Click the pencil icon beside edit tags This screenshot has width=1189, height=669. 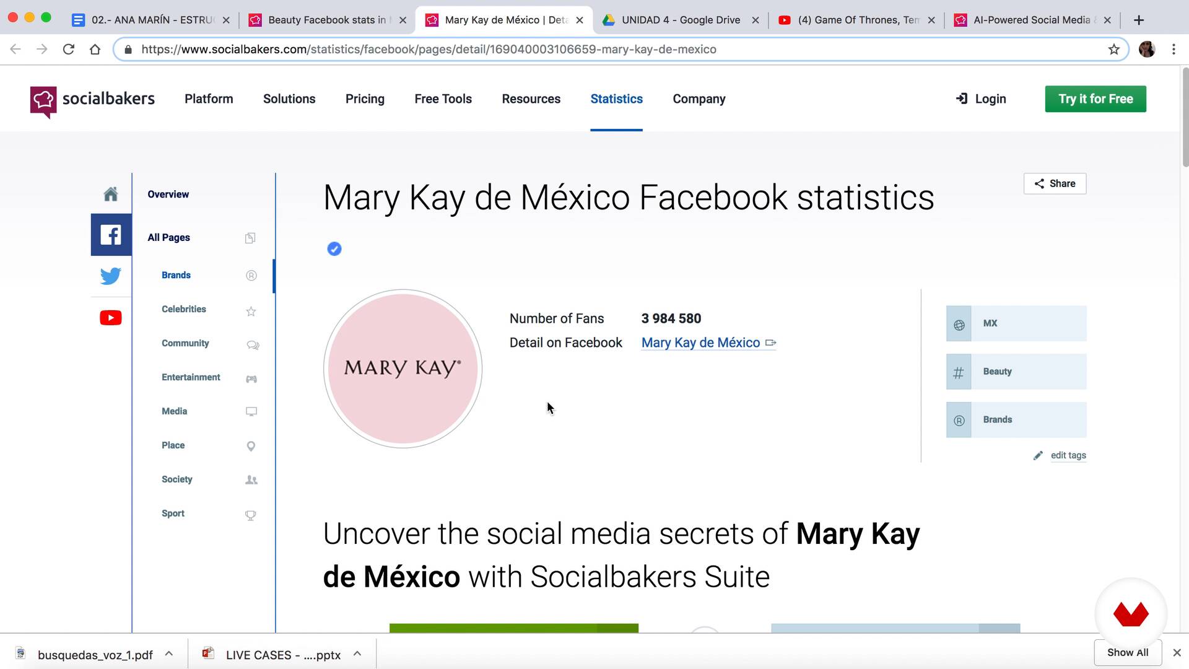(x=1038, y=456)
